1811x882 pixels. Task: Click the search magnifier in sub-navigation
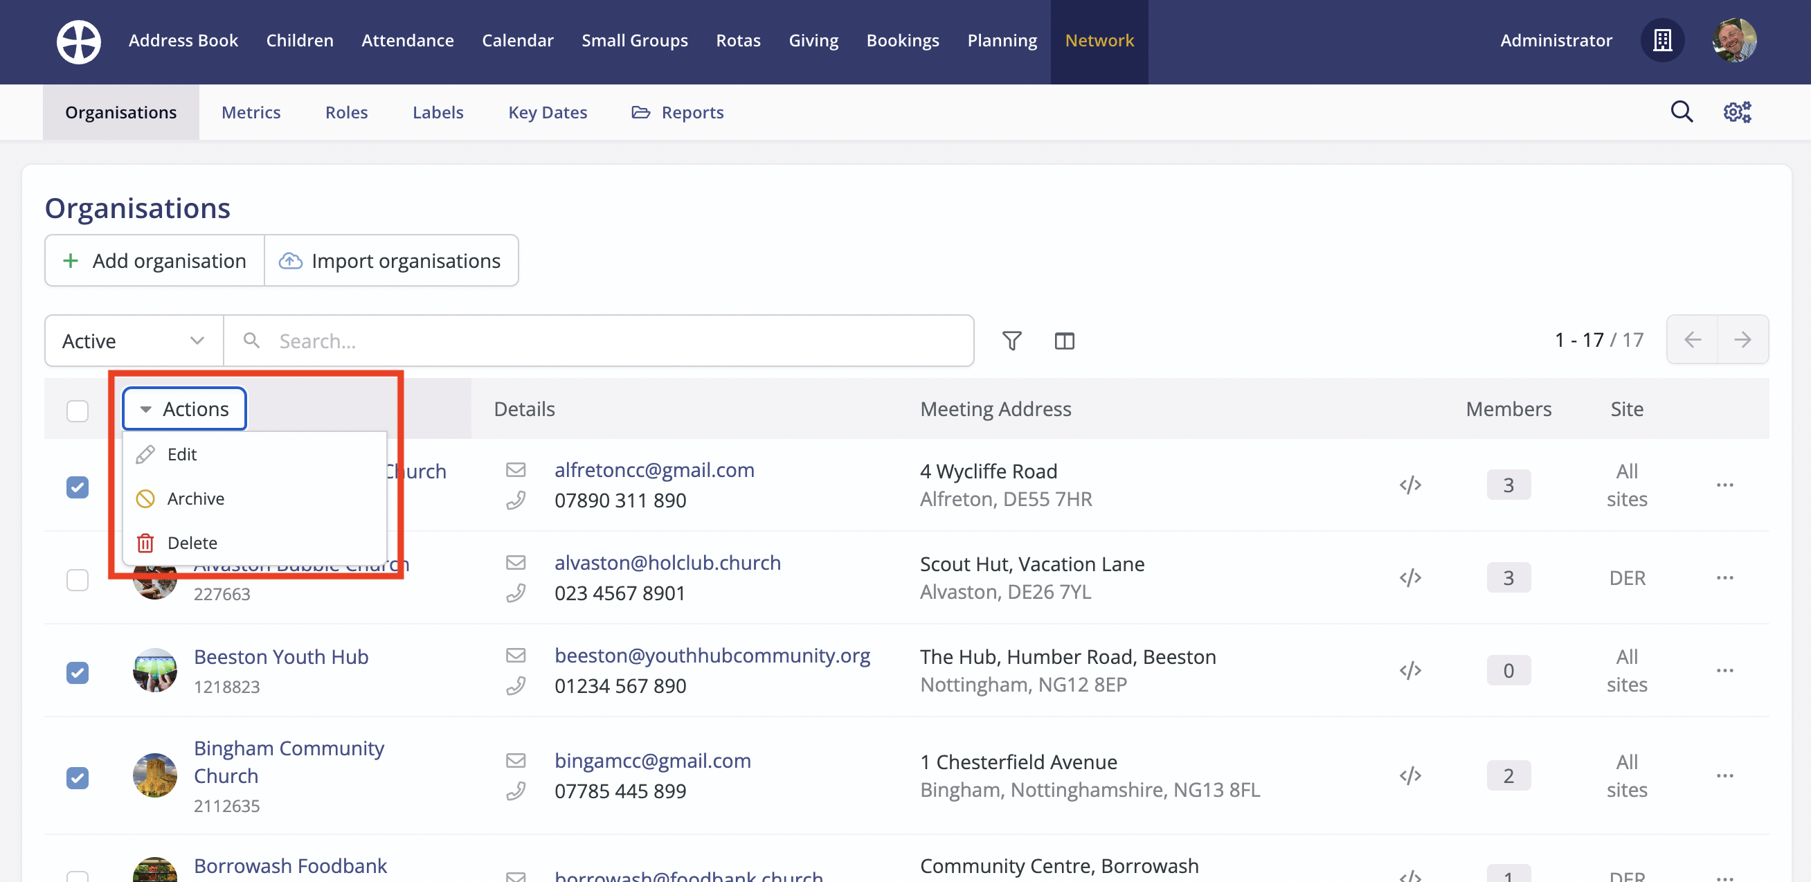[x=1681, y=111]
